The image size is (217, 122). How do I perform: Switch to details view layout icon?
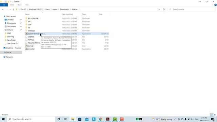tap(212, 115)
